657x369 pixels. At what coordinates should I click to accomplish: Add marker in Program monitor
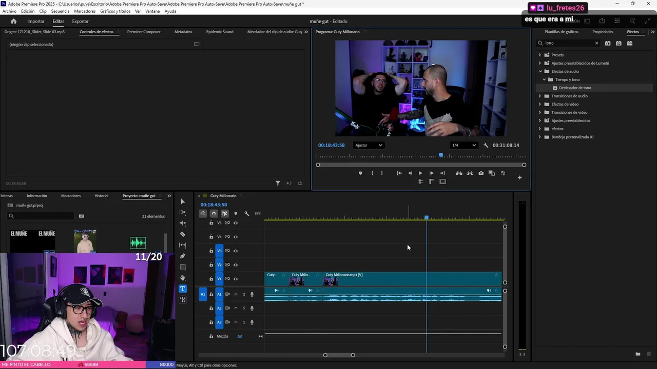tap(360, 173)
